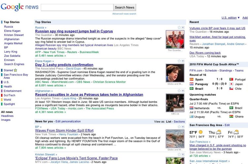The image size is (248, 164).
Task: Click the Chile flag icon
Action: pyautogui.click(x=231, y=88)
